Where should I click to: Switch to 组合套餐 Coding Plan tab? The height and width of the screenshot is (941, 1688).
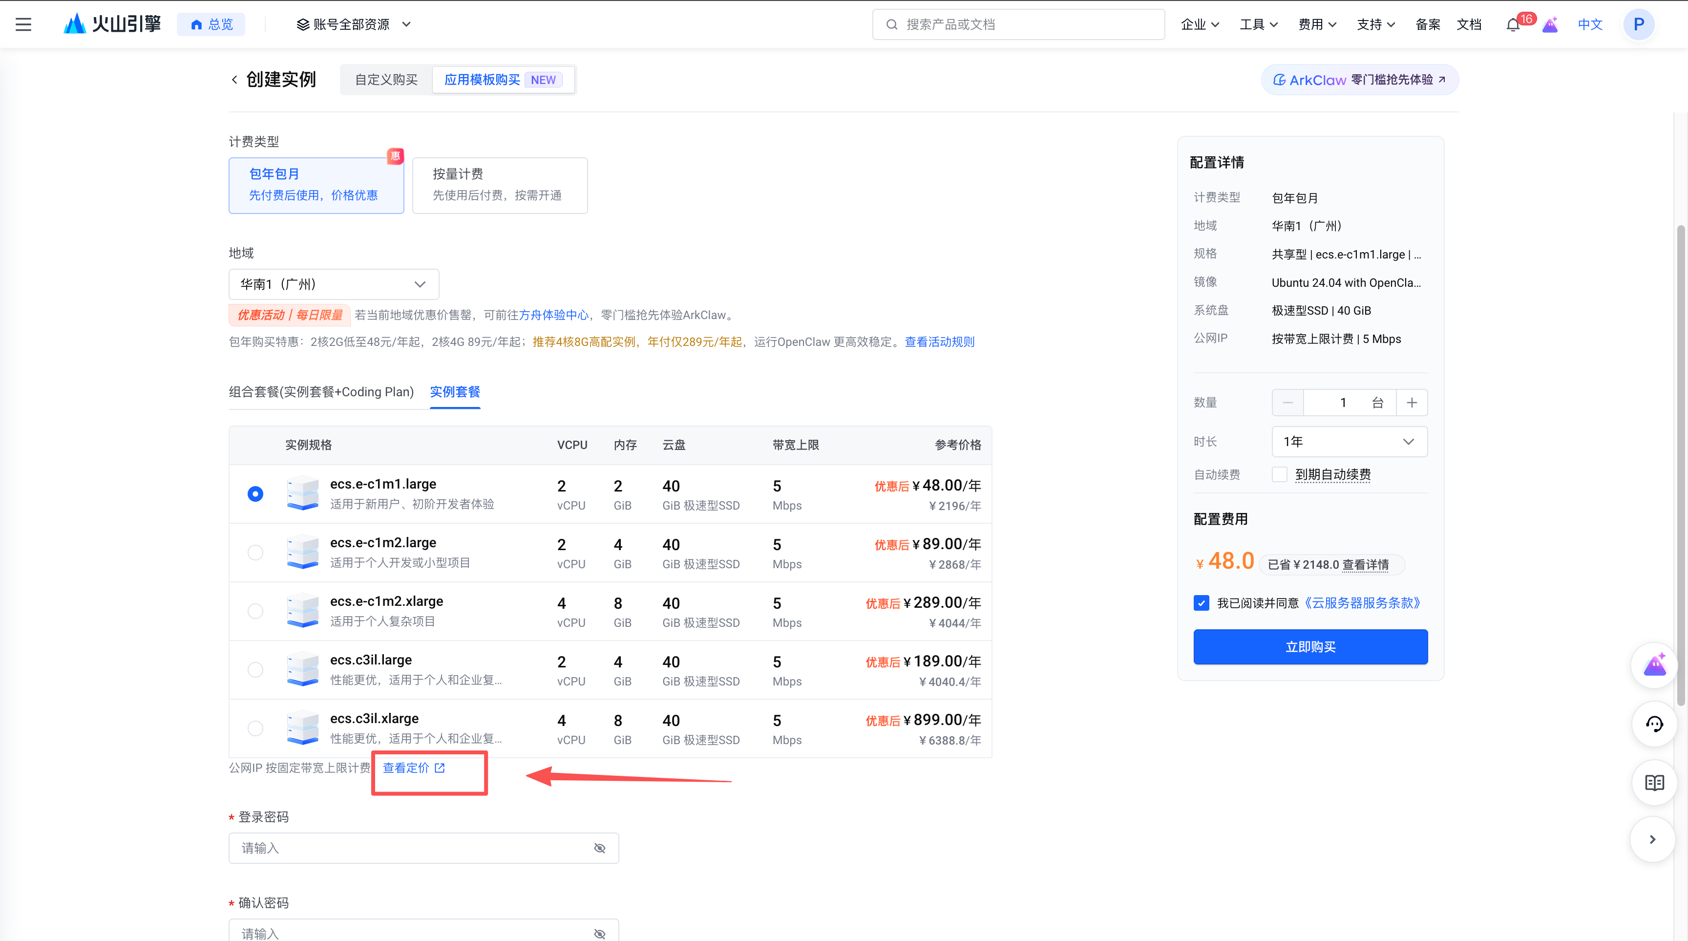(321, 392)
